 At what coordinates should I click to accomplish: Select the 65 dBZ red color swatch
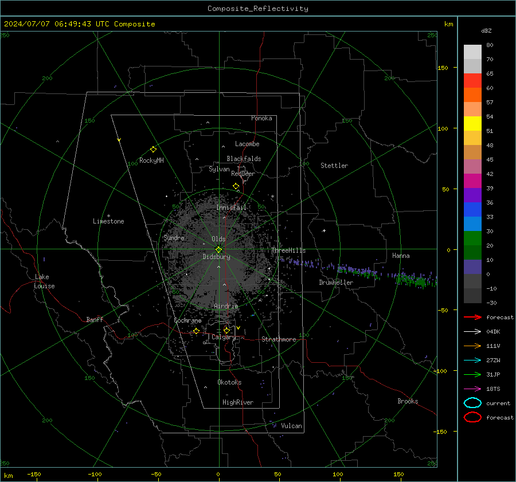click(x=472, y=81)
